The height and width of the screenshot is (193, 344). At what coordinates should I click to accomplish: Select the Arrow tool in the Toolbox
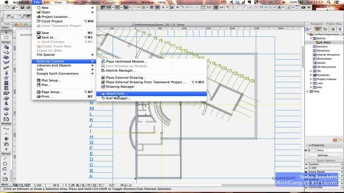[6, 32]
